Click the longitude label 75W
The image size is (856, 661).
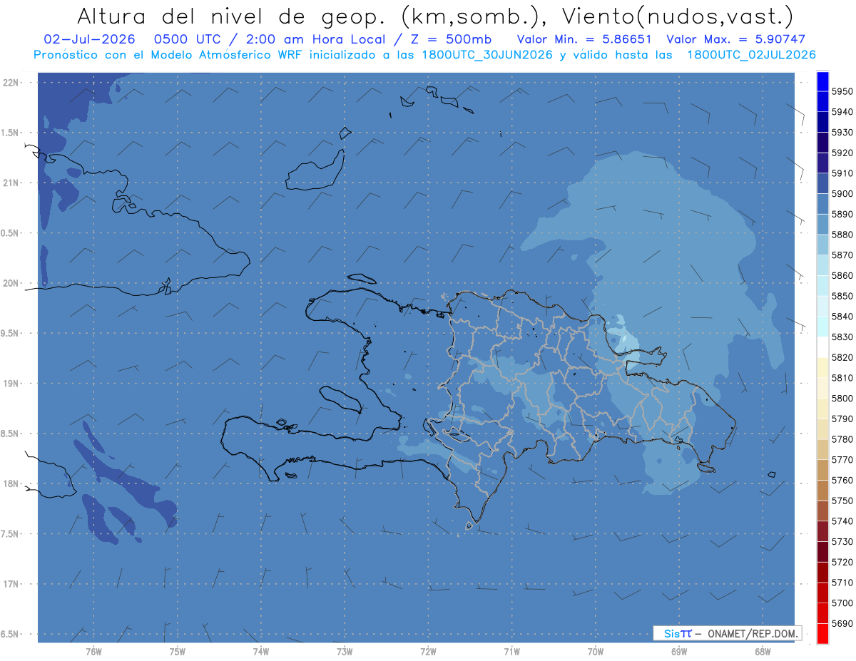point(177,652)
